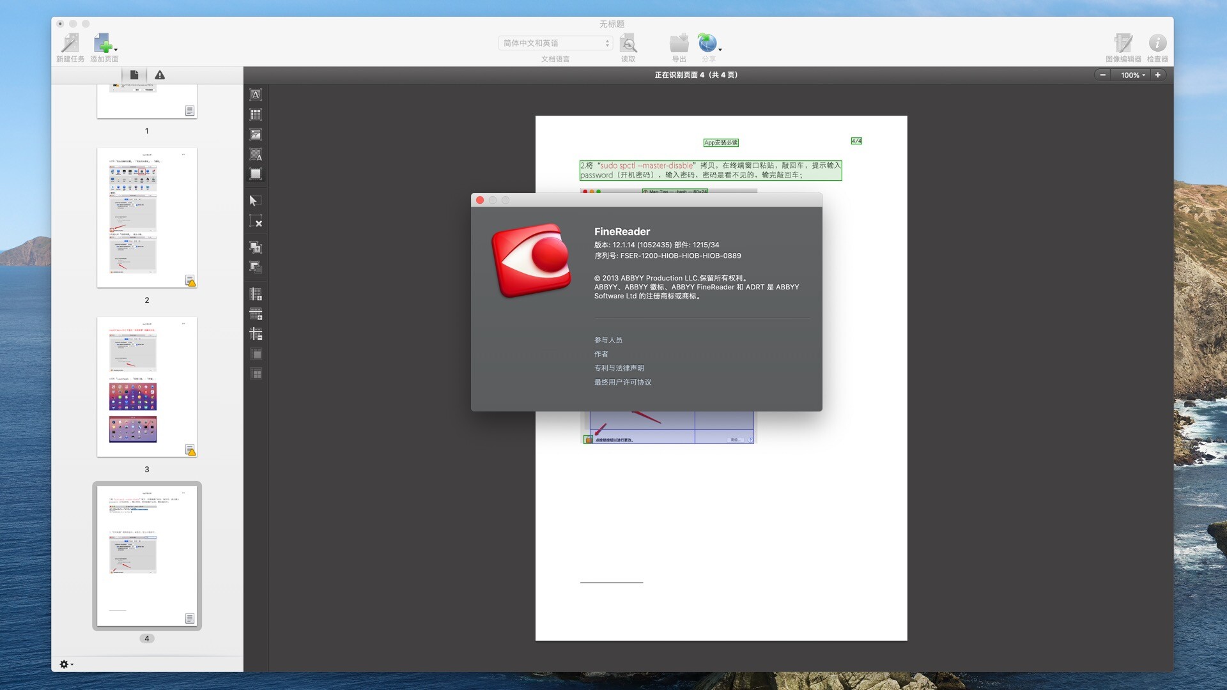Image resolution: width=1227 pixels, height=690 pixels.
Task: Click the New Task (新建任务) toolbar icon
Action: click(x=70, y=43)
